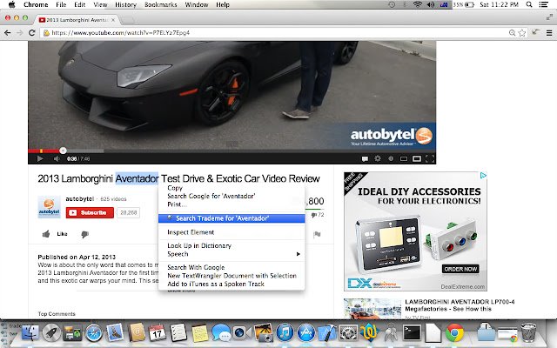Enter full screen video mode
Image resolution: width=557 pixels, height=348 pixels.
[x=430, y=158]
